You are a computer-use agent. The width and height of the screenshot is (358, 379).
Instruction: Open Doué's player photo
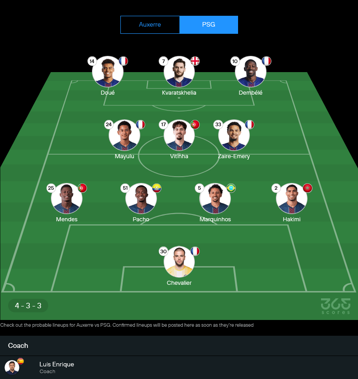pos(108,72)
